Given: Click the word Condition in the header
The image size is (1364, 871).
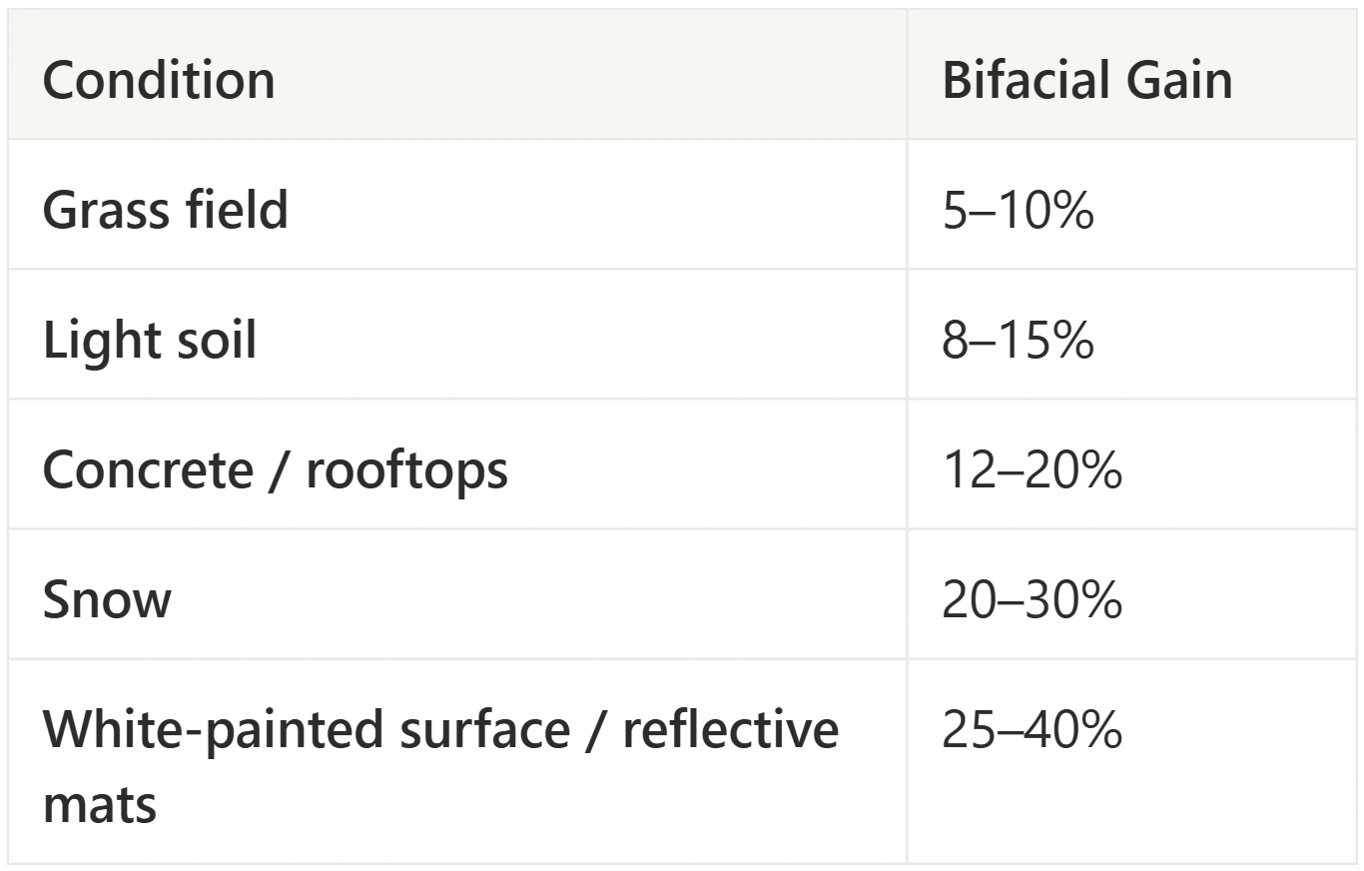Looking at the screenshot, I should tap(159, 81).
